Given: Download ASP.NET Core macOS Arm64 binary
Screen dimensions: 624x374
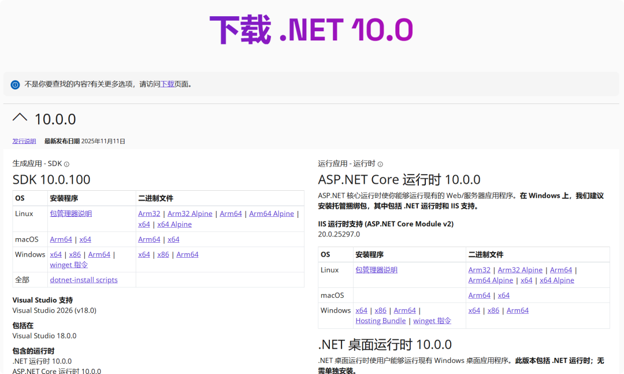Looking at the screenshot, I should (x=480, y=295).
